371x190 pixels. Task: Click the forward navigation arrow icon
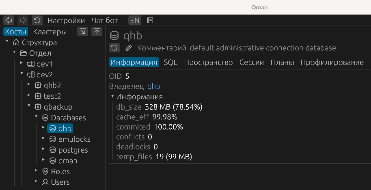click(23, 20)
